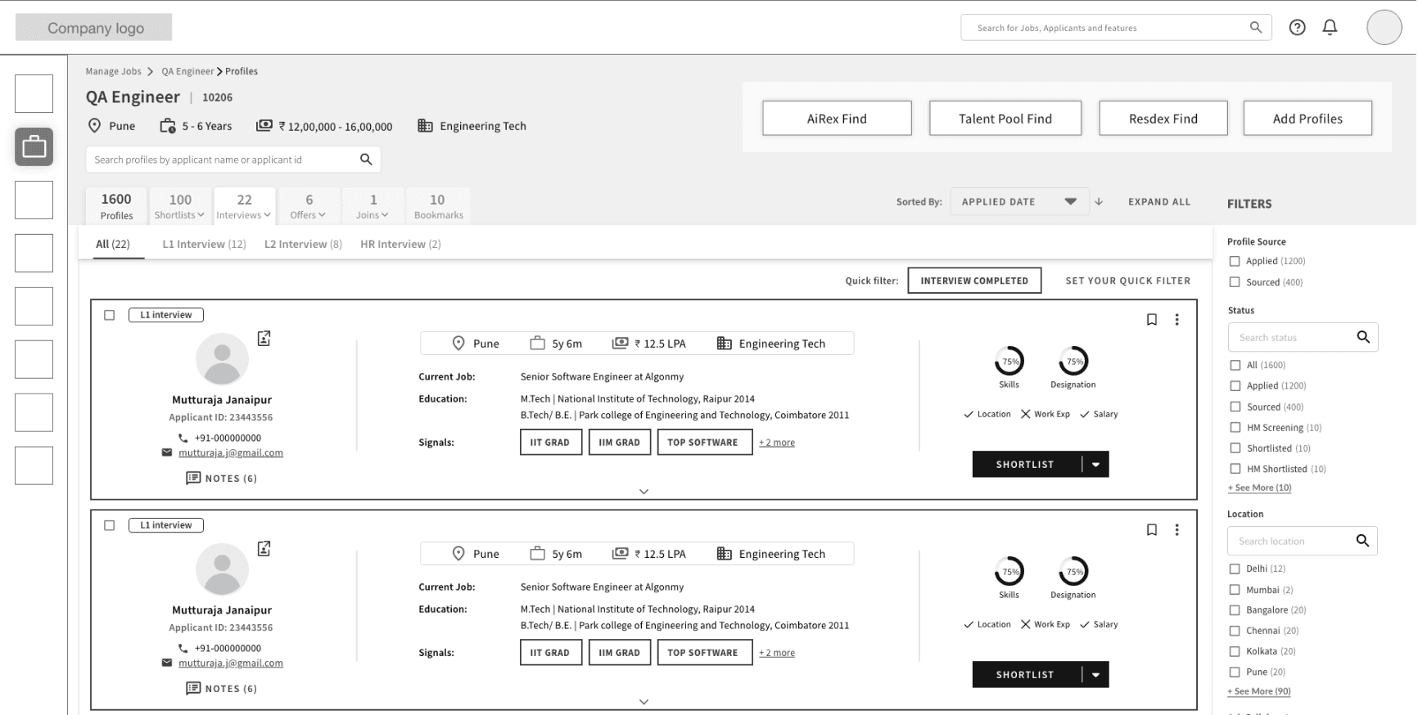The width and height of the screenshot is (1418, 715).
Task: Click QA Engineer in breadcrumb
Action: pos(187,71)
